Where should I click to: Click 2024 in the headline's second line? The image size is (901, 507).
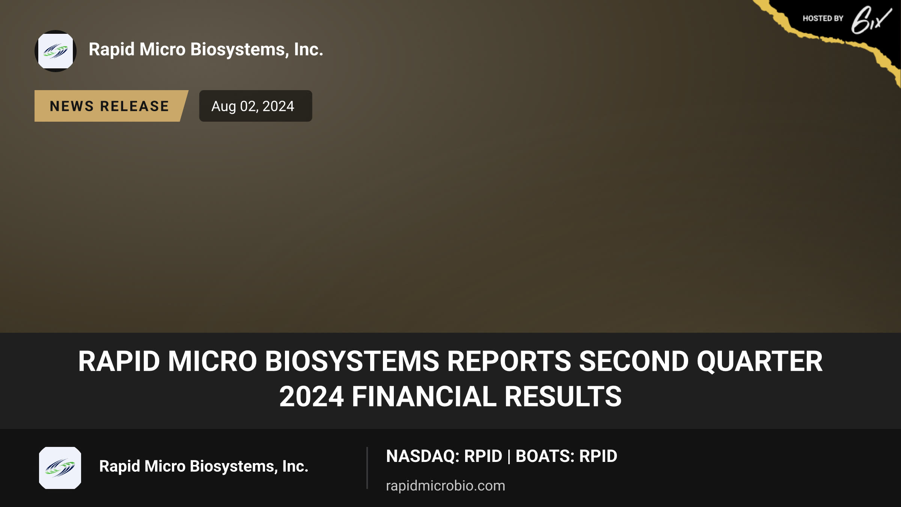tap(312, 397)
